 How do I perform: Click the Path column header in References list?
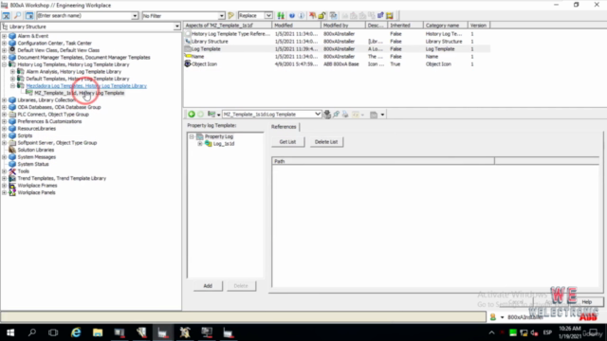[383, 161]
